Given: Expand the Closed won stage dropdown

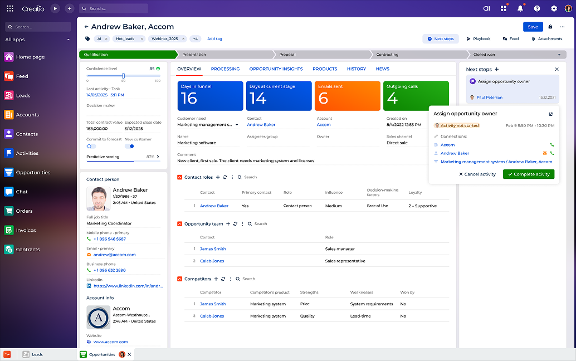Looking at the screenshot, I should [559, 55].
